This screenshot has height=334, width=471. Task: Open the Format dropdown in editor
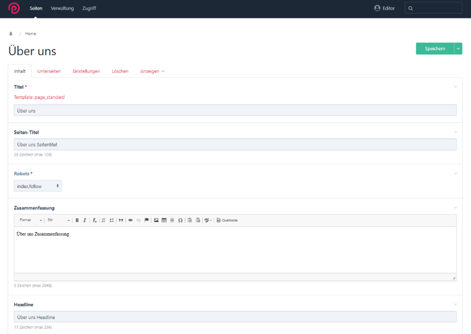coord(31,220)
